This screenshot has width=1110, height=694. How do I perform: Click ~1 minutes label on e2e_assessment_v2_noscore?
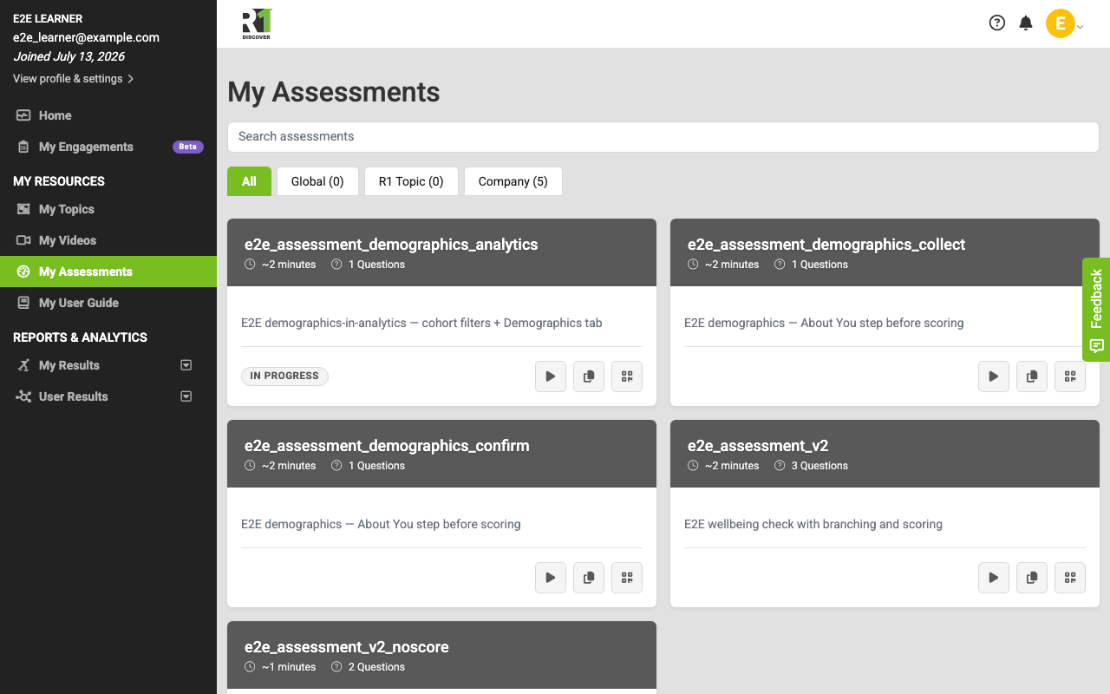click(x=289, y=667)
